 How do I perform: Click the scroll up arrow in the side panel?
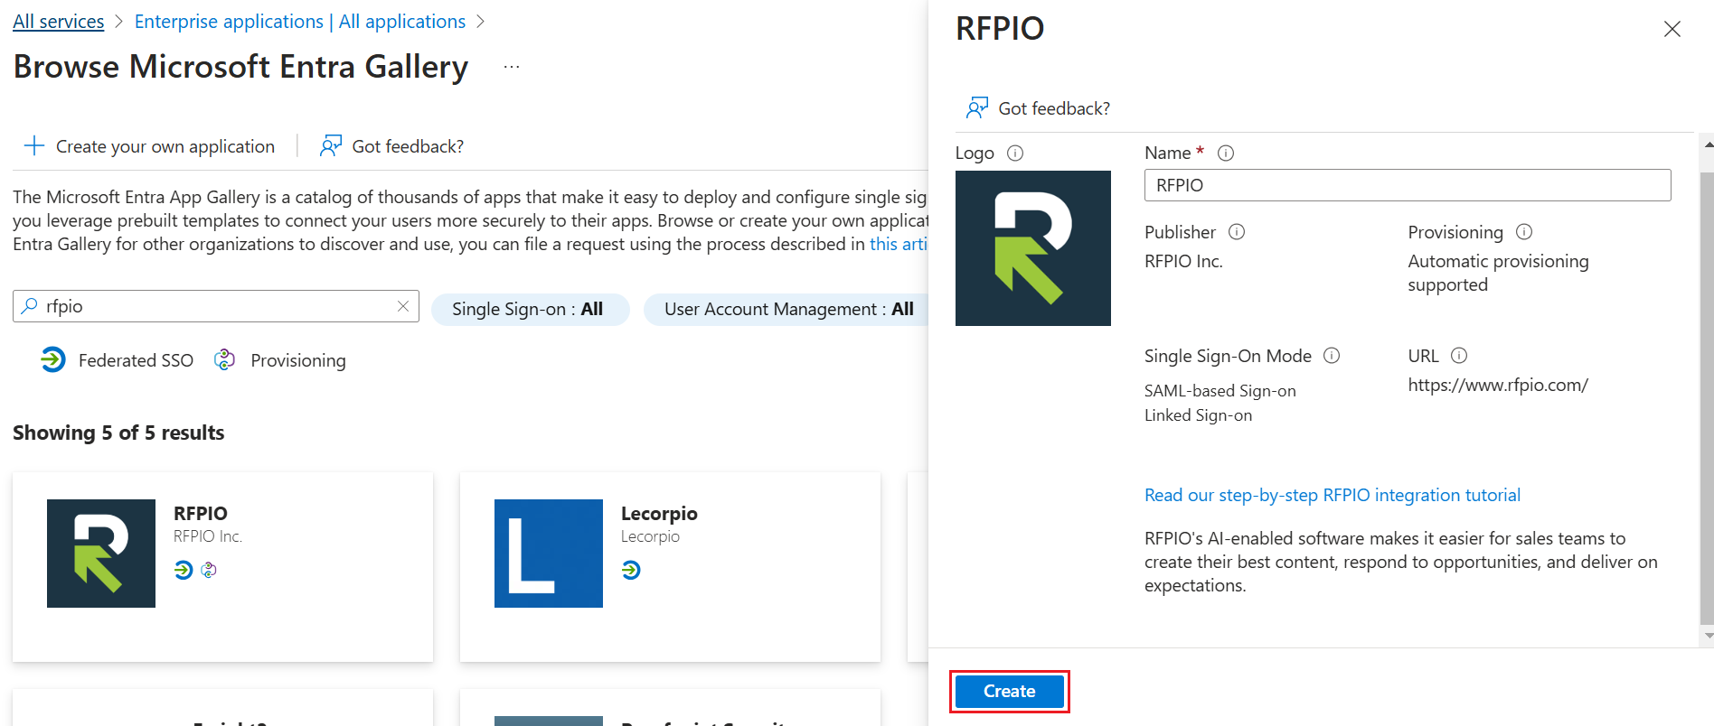tap(1707, 143)
